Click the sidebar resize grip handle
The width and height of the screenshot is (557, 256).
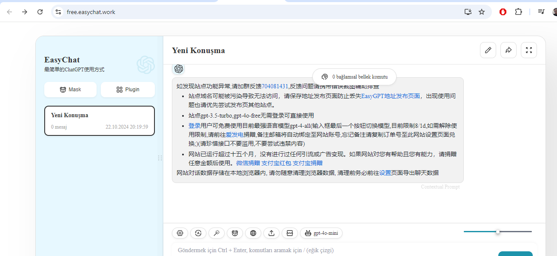(x=160, y=158)
